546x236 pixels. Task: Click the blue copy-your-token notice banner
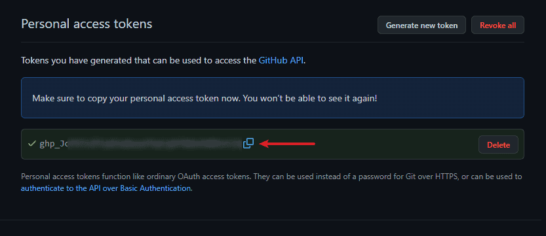(x=273, y=98)
